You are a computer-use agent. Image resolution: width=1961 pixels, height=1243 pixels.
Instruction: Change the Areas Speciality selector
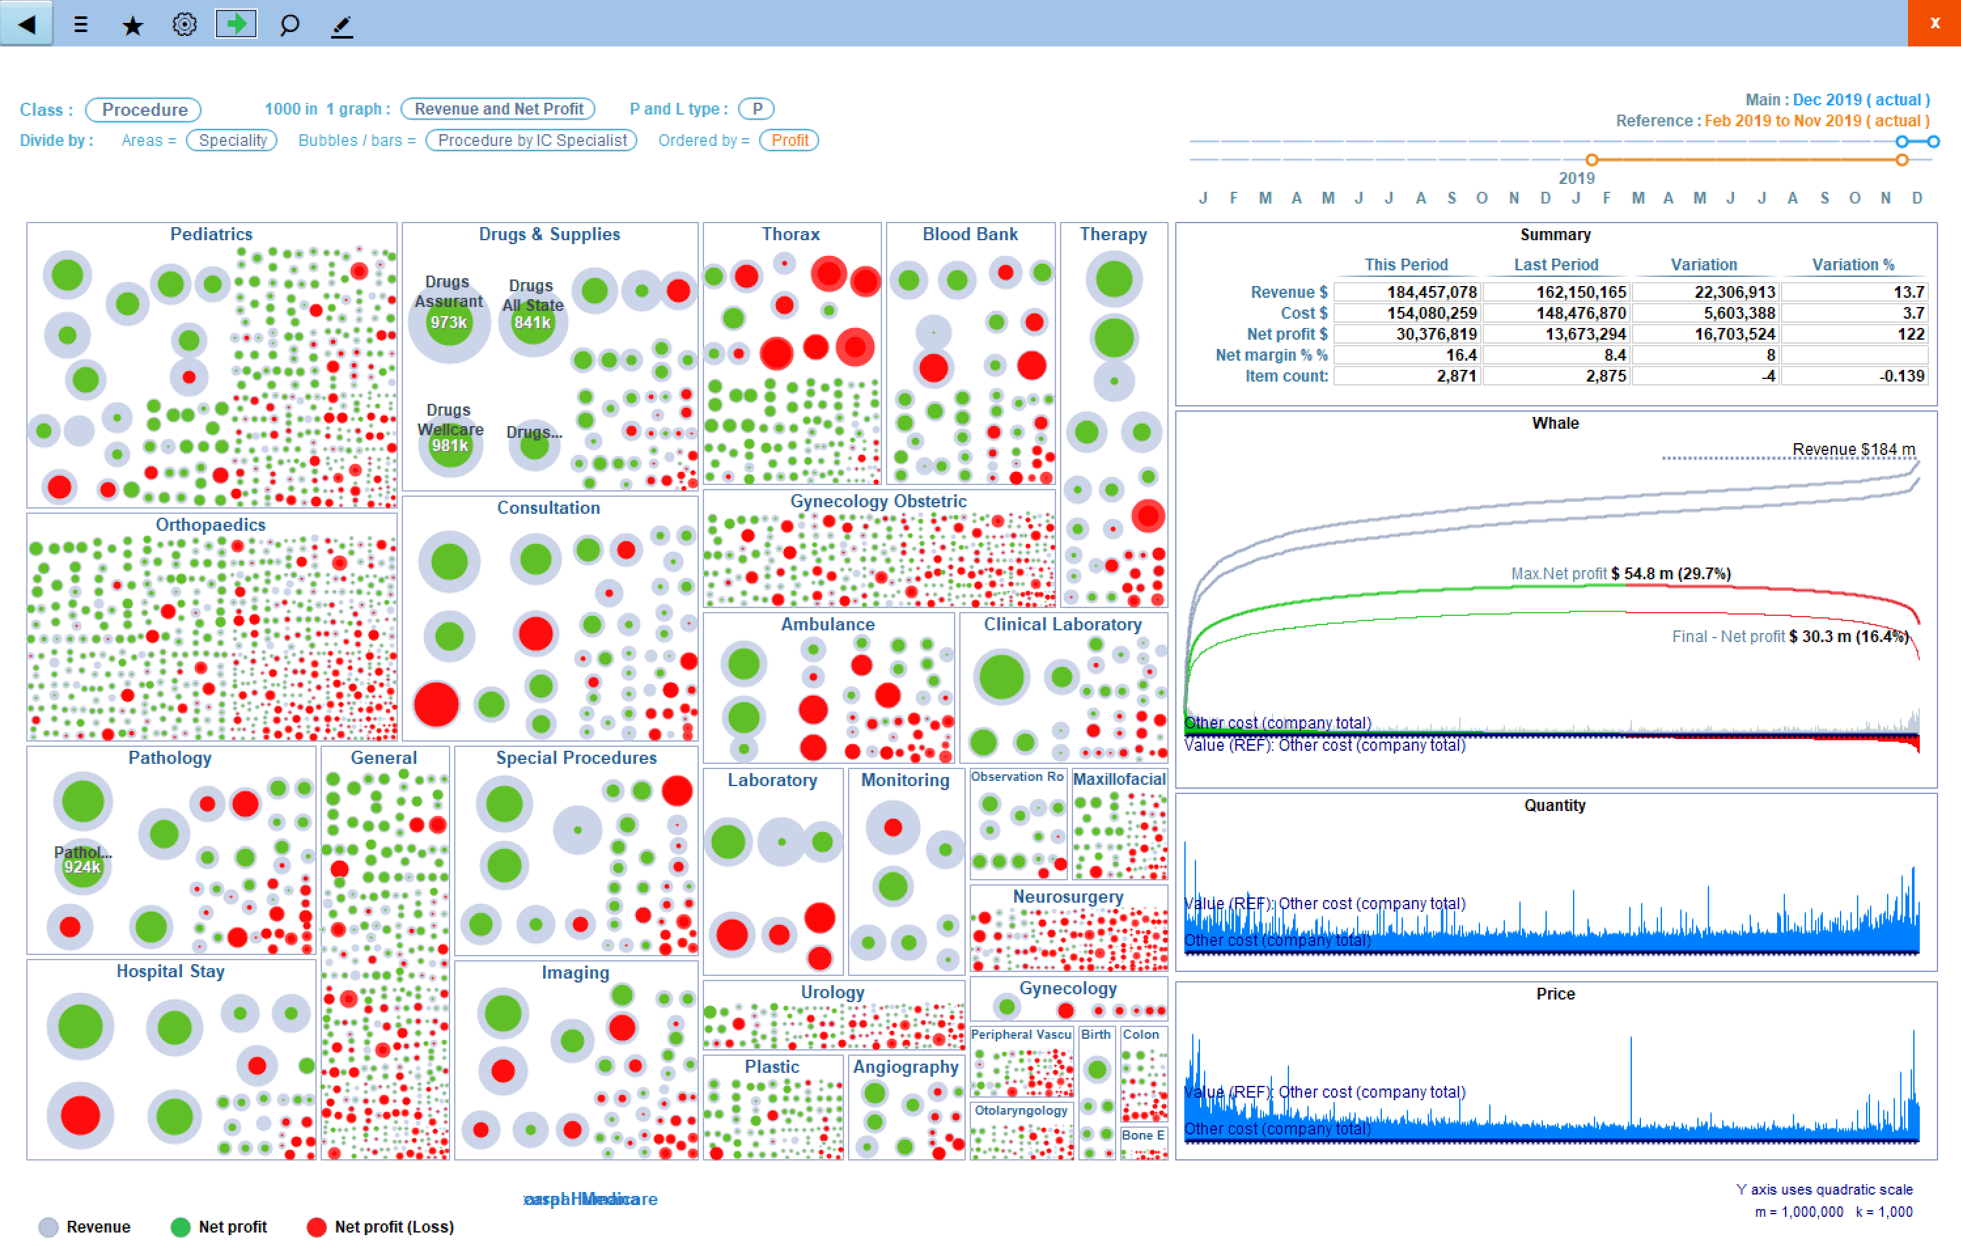click(x=232, y=140)
